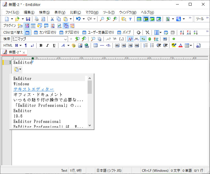Viewport: 210px width, 174px height.
Task: Click the パイプ delimiter button
Action: (x=124, y=32)
